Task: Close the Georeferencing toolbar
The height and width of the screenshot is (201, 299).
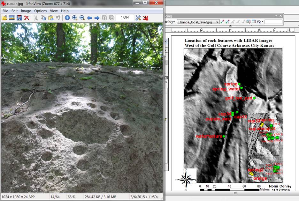Action: [x=281, y=16]
